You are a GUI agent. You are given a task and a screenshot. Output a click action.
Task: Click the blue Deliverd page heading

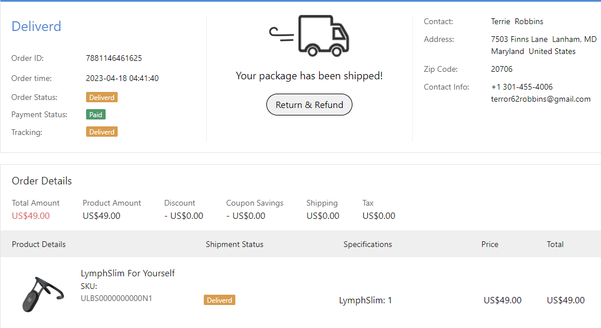pyautogui.click(x=36, y=26)
